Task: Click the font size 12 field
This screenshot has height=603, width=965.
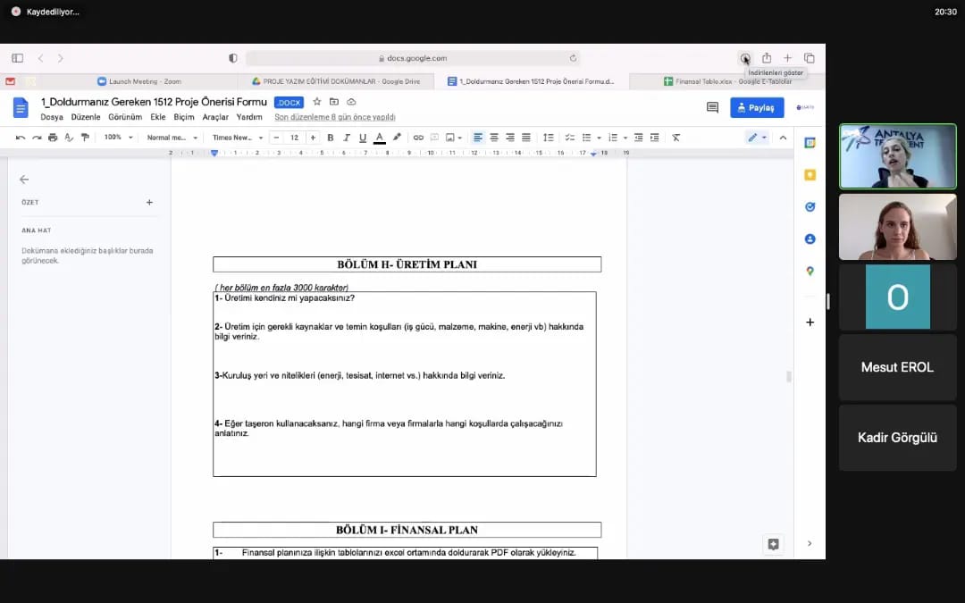Action: click(294, 138)
